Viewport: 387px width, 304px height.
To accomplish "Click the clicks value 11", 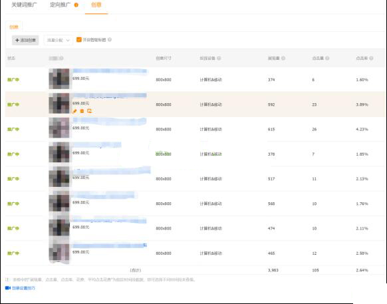I will pos(315,179).
